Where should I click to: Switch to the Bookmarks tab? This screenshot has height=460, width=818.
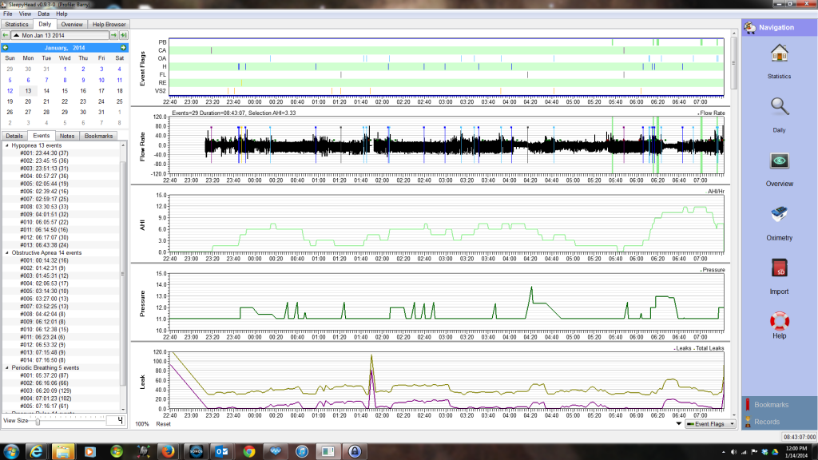[x=98, y=137]
